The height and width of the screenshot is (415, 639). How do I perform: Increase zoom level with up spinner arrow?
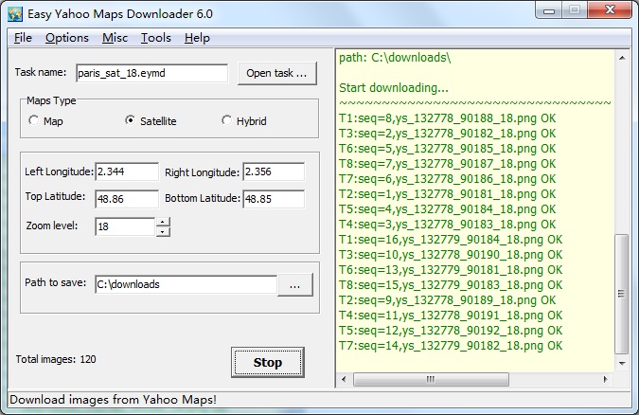[x=163, y=222]
